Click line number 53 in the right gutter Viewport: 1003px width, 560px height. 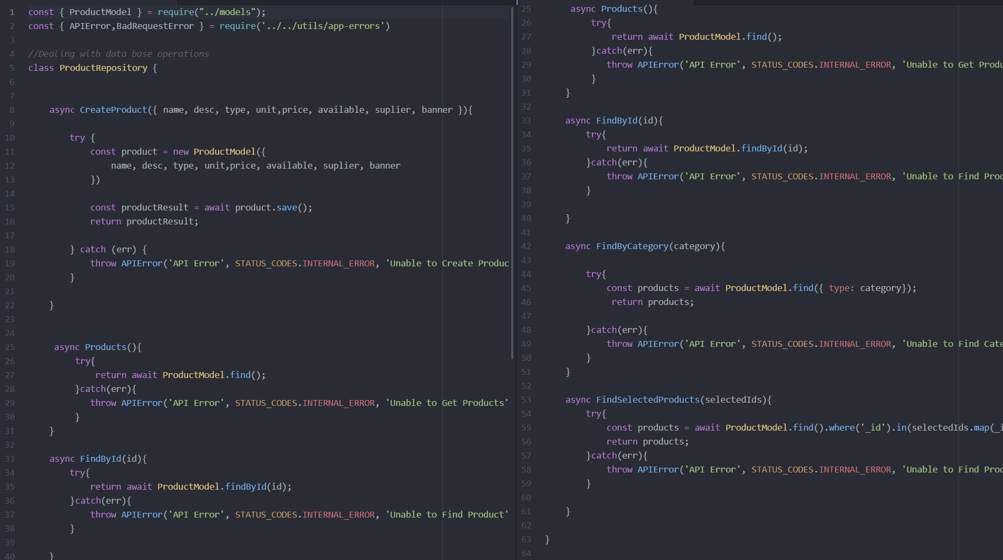click(526, 399)
